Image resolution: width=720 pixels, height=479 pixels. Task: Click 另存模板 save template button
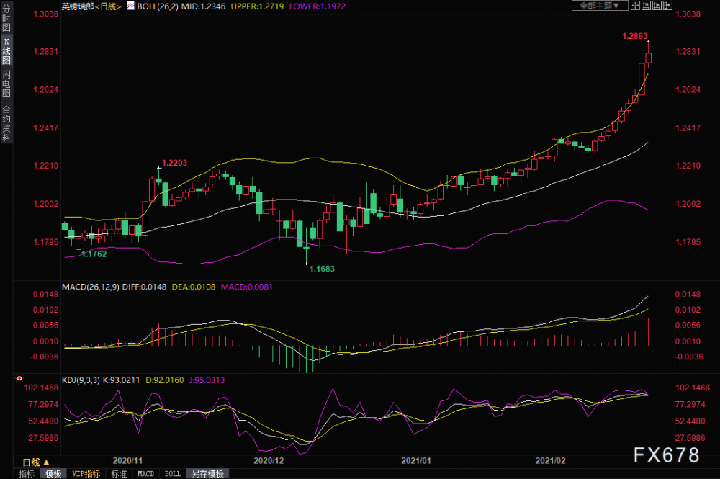tap(208, 473)
